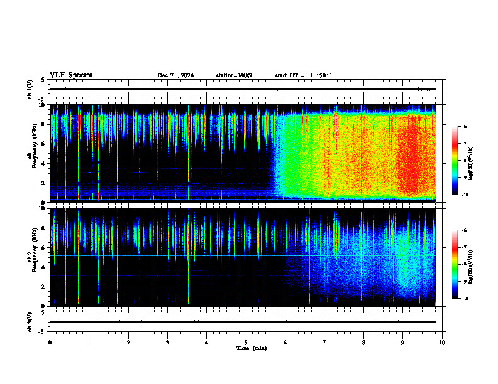The height and width of the screenshot is (384, 498).
Task: Click the "ch.3(V)" axis label
Action: 30,322
